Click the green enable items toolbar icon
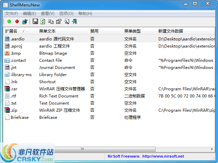 click(9, 21)
